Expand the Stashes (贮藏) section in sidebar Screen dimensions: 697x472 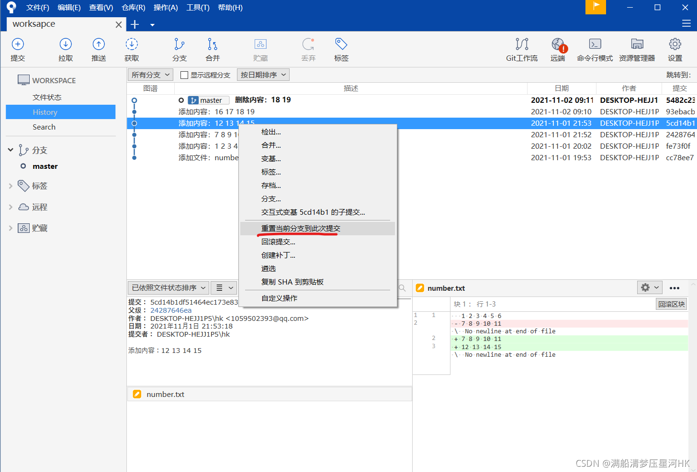11,228
